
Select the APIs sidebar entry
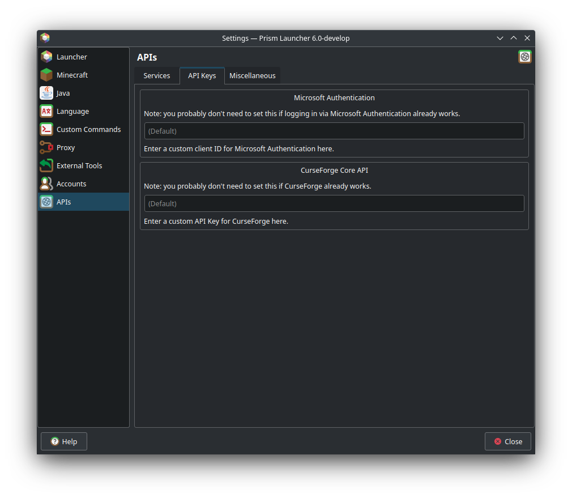[84, 202]
